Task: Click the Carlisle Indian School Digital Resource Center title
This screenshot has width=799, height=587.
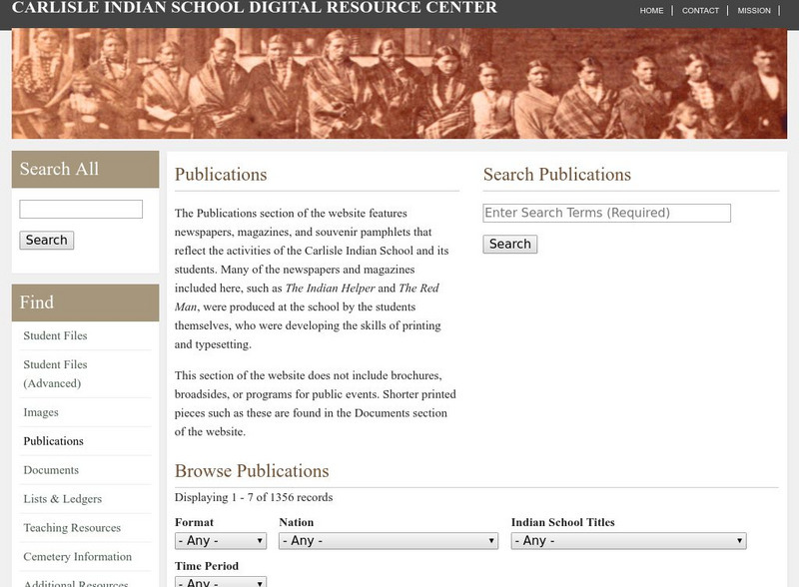Action: click(255, 7)
